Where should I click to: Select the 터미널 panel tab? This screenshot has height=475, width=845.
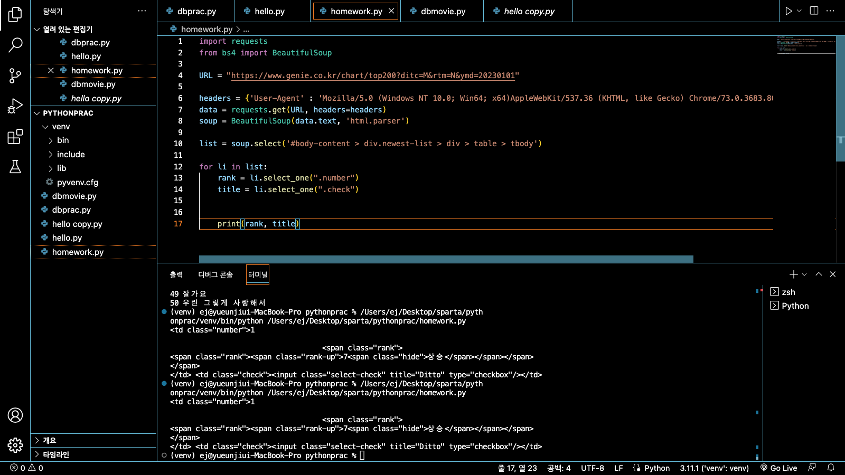tap(258, 274)
